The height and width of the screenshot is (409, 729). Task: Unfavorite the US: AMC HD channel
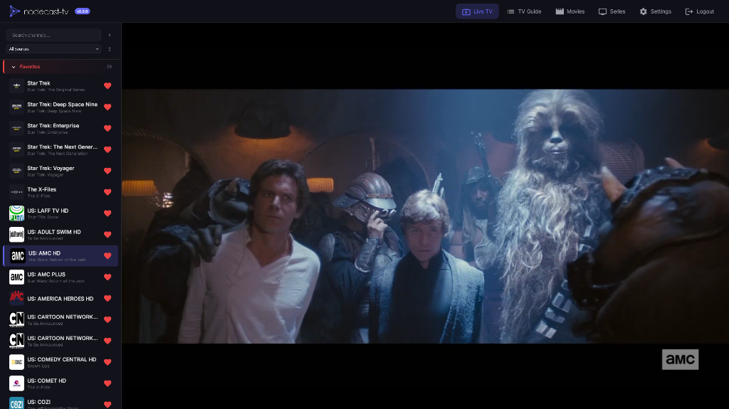pyautogui.click(x=107, y=255)
